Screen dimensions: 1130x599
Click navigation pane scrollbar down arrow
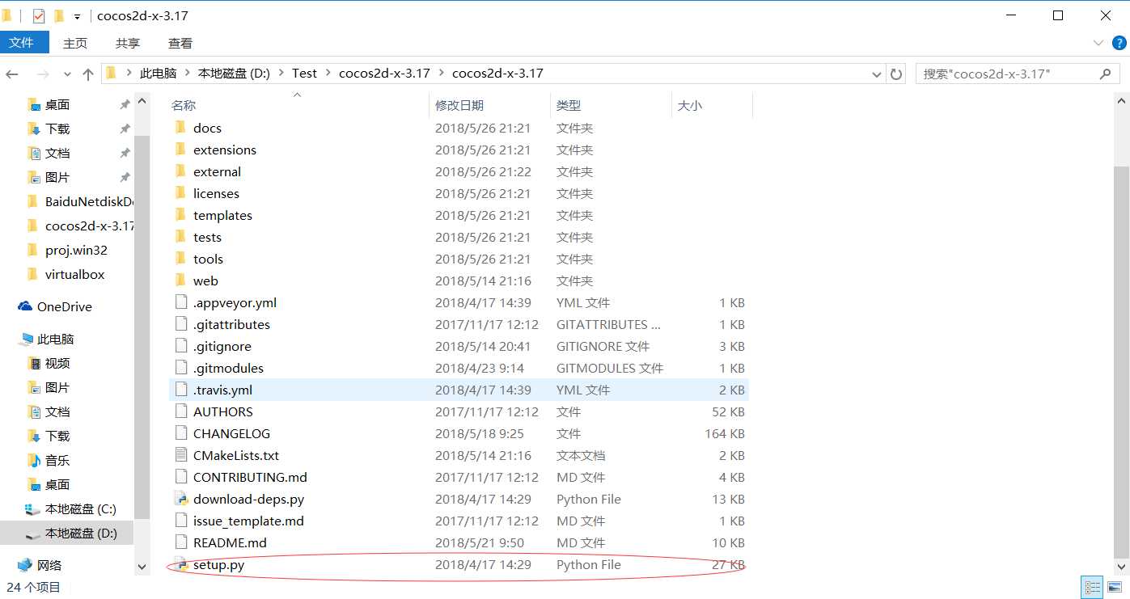142,567
